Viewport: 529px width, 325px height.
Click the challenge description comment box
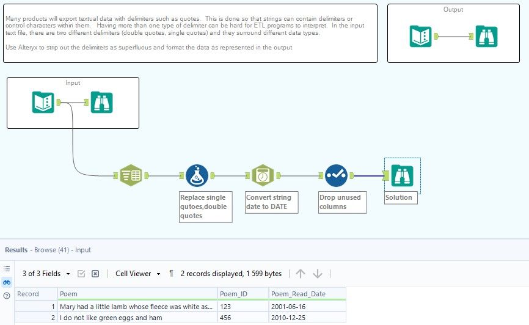click(x=190, y=33)
